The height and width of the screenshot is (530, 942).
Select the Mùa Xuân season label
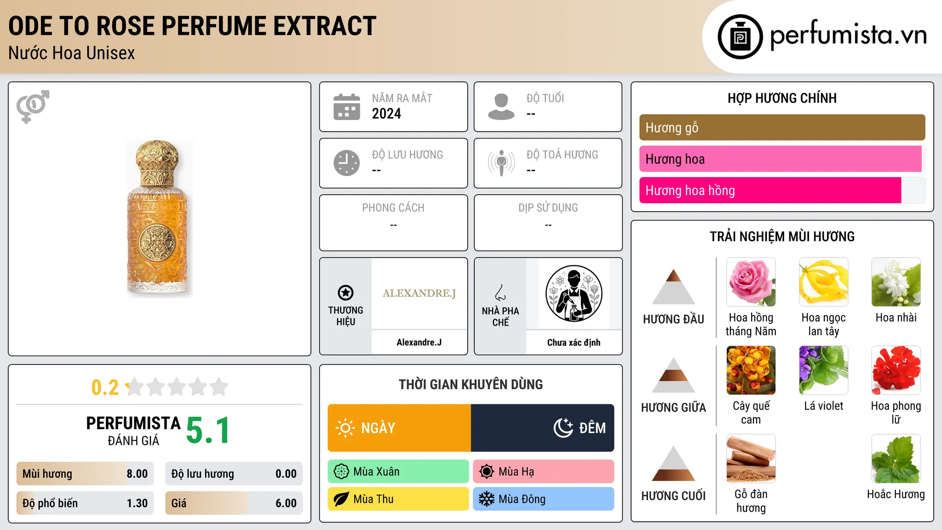pos(398,472)
